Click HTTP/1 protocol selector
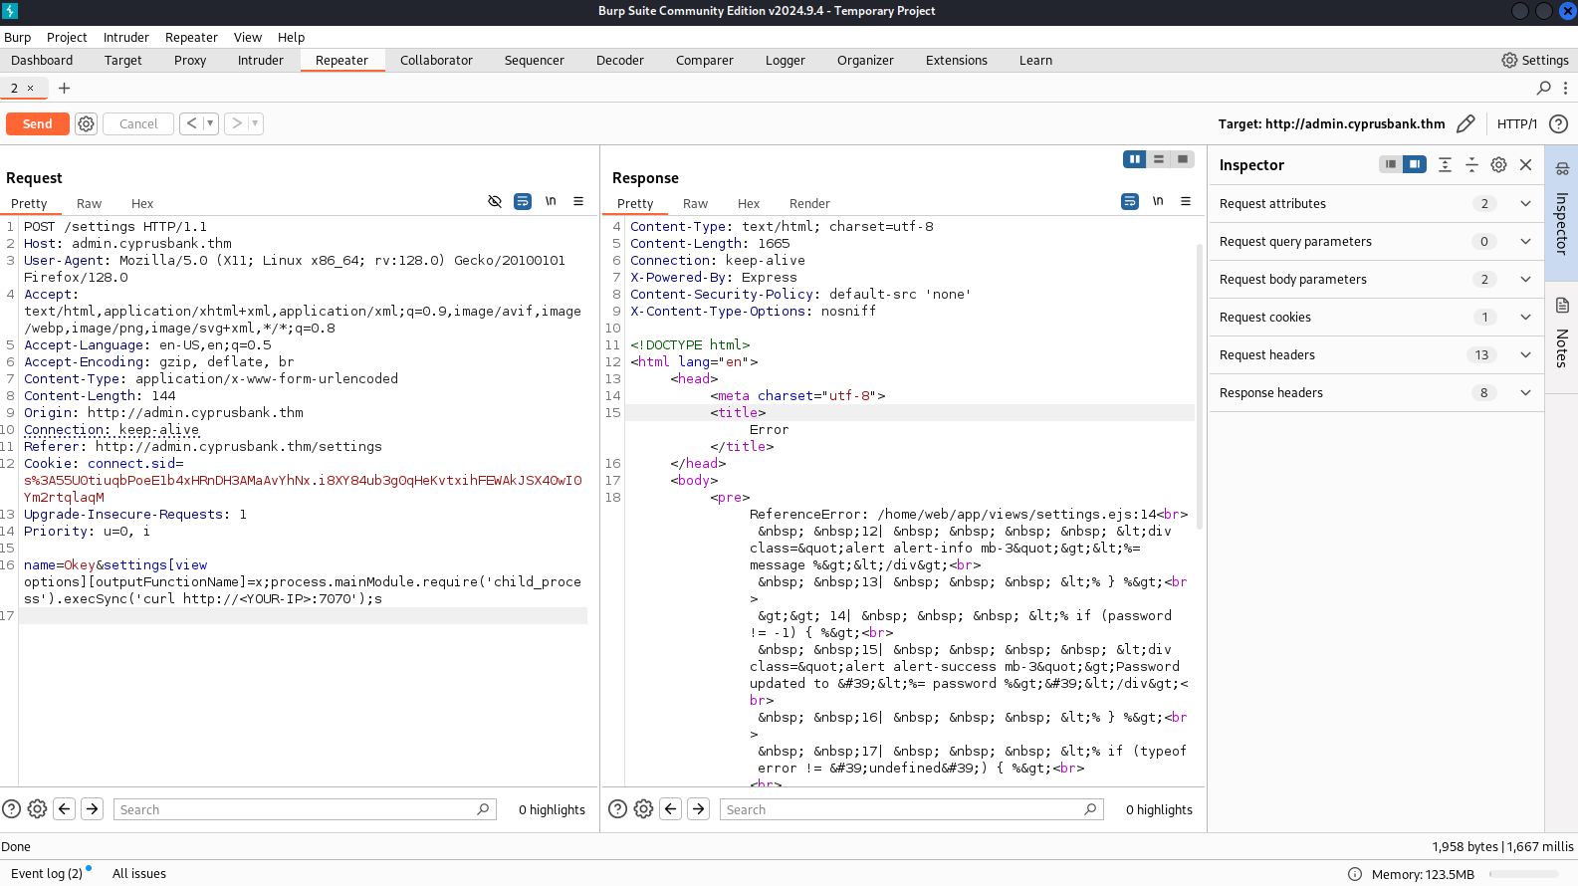The height and width of the screenshot is (886, 1578). [1517, 123]
